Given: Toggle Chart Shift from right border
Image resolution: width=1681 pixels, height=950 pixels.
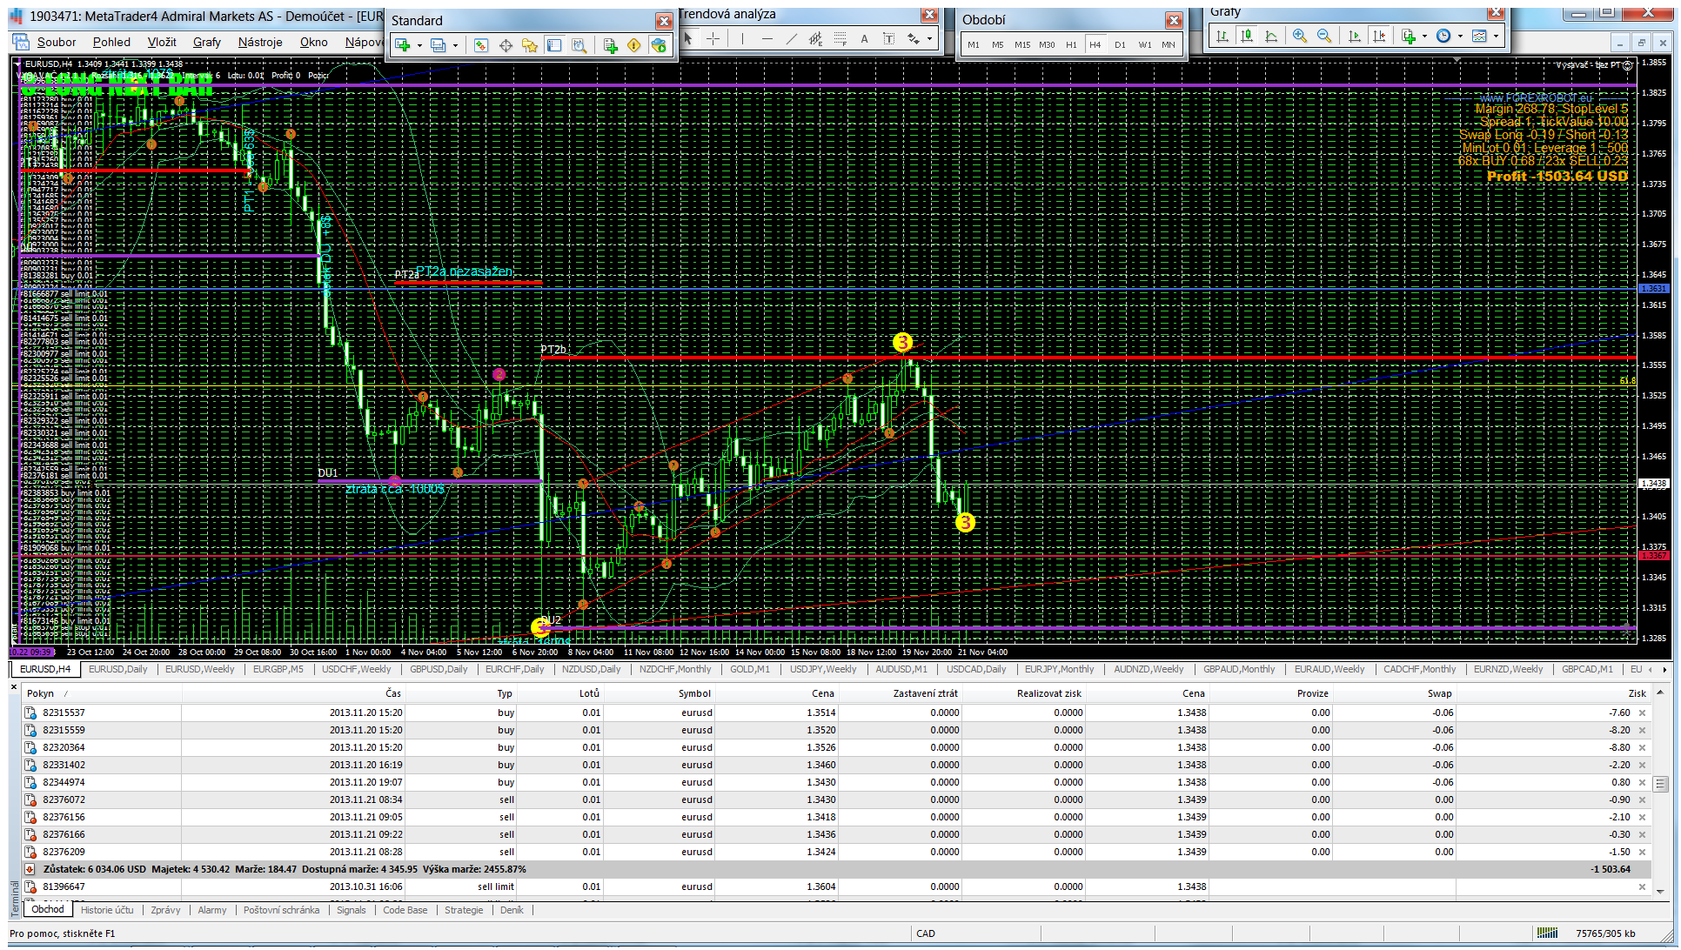Looking at the screenshot, I should coord(1378,36).
